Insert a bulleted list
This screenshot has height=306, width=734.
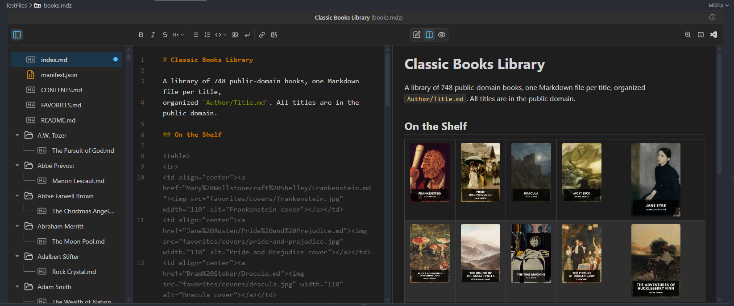[x=195, y=35]
